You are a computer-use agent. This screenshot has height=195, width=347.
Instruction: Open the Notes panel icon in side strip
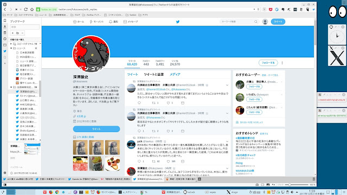point(5,32)
